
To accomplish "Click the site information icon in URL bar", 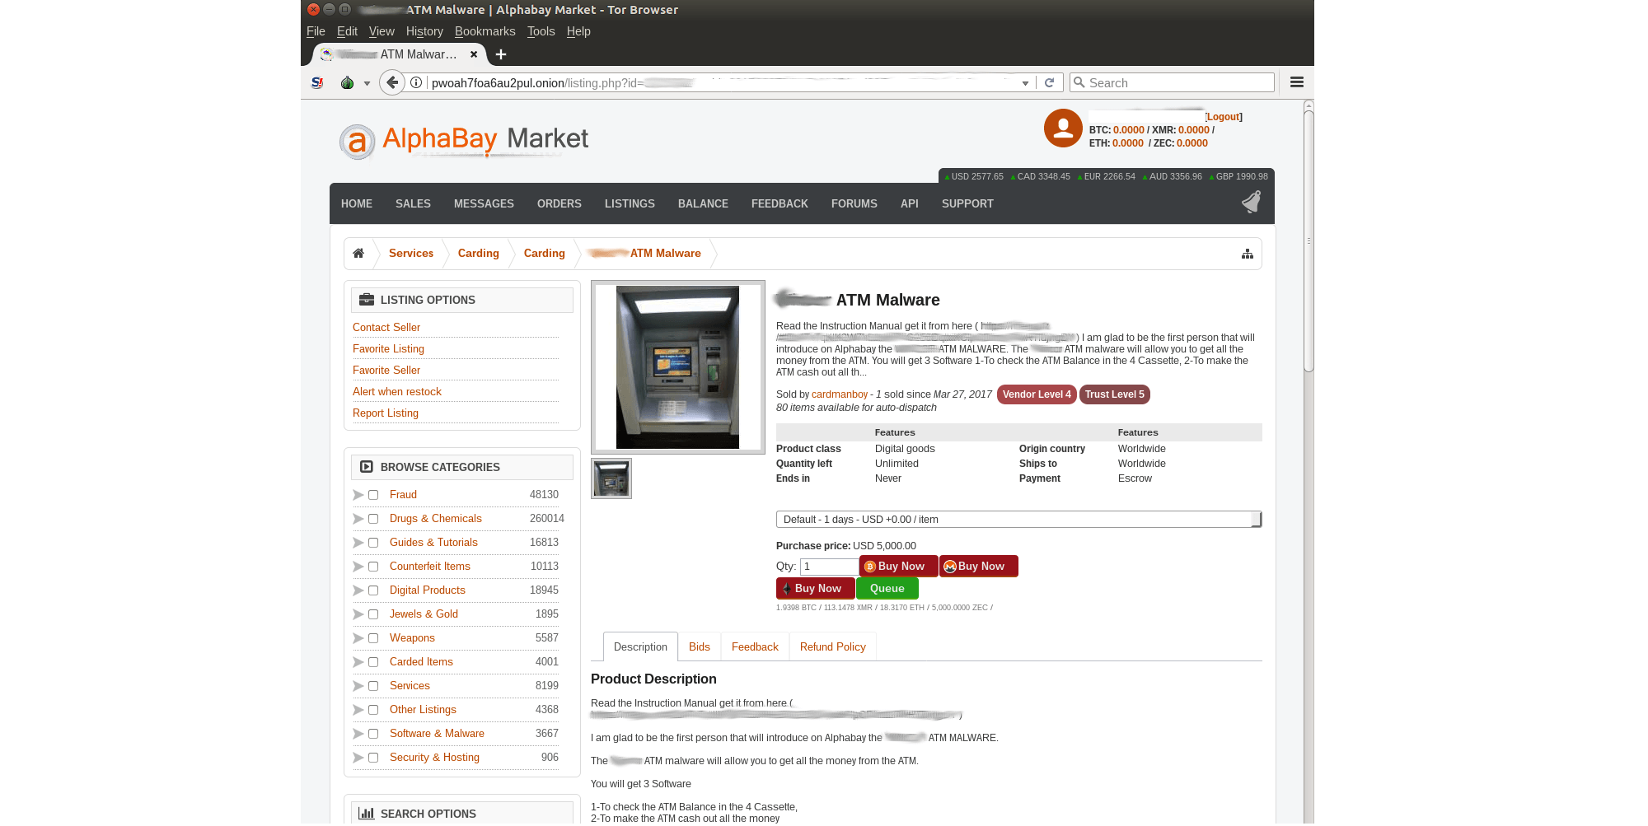I will 416,82.
